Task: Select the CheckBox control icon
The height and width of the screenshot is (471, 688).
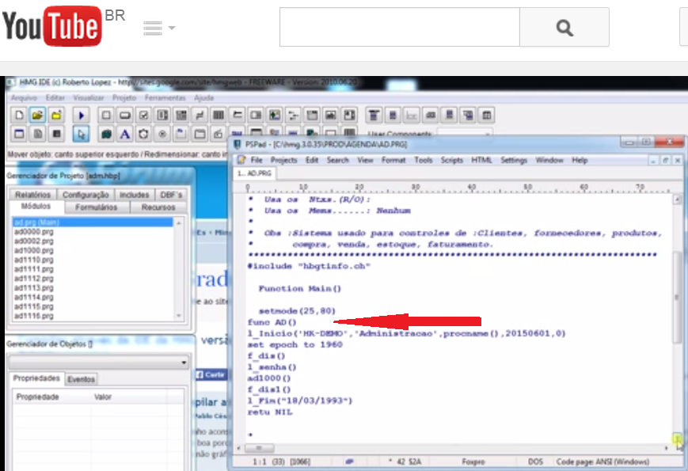Action: click(143, 116)
